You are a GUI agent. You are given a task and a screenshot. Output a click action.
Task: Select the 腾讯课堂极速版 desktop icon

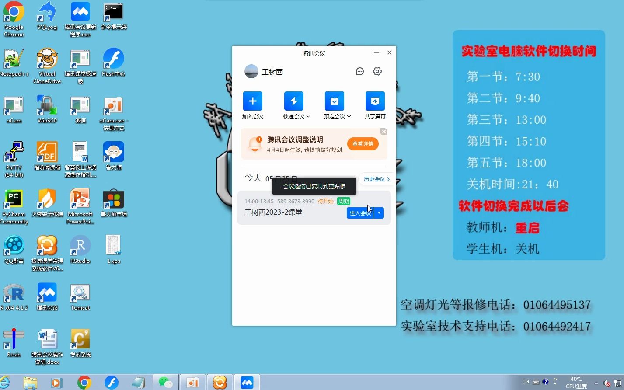click(80, 66)
